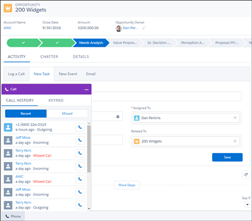Save the new task
Image resolution: width=252 pixels, height=221 pixels.
pos(227,157)
